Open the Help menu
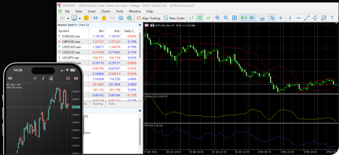339x155 pixels. click(150, 11)
